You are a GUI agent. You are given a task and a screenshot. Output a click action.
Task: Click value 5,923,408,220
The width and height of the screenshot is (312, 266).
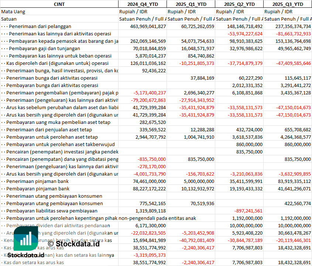point(247,232)
